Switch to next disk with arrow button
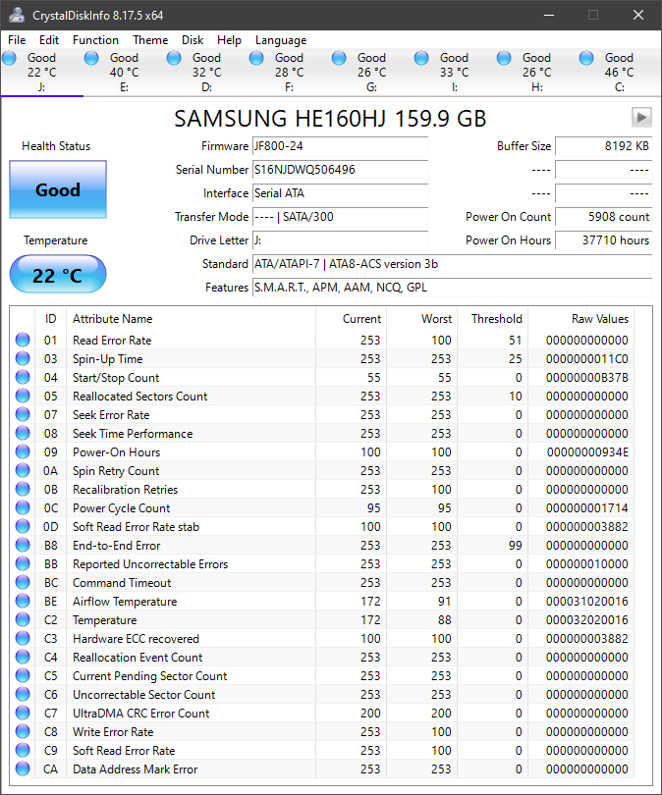Screen dimensions: 662x795 click(x=641, y=117)
